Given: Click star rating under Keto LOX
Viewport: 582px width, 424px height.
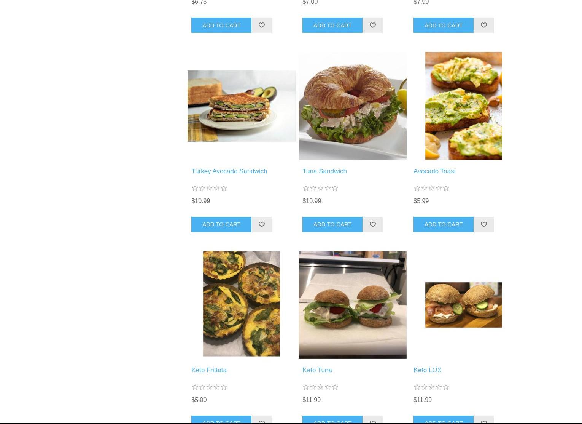Looking at the screenshot, I should click(x=431, y=387).
